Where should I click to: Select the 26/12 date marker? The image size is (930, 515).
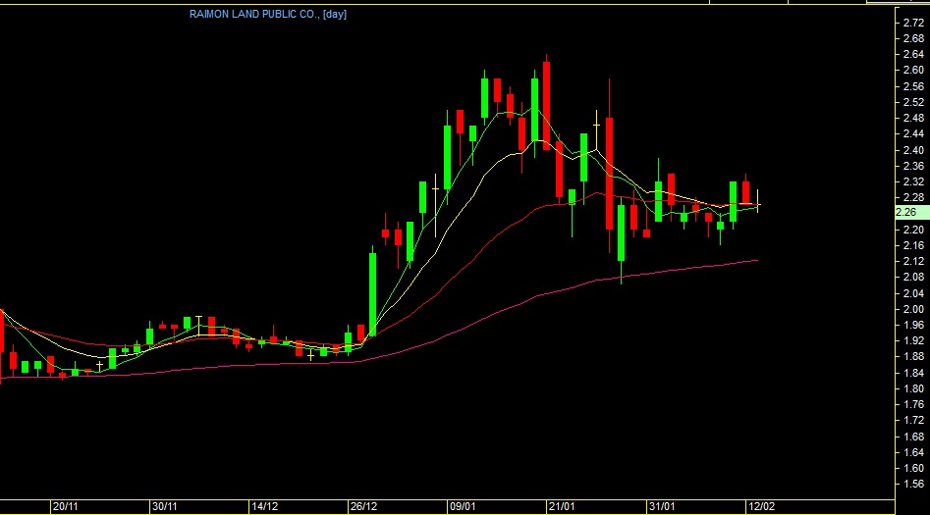pyautogui.click(x=363, y=507)
